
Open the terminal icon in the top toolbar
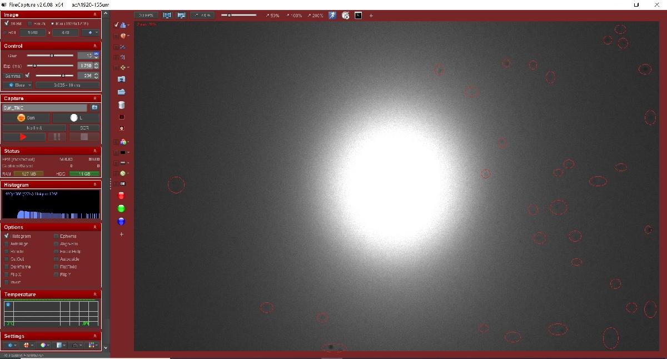(x=359, y=16)
